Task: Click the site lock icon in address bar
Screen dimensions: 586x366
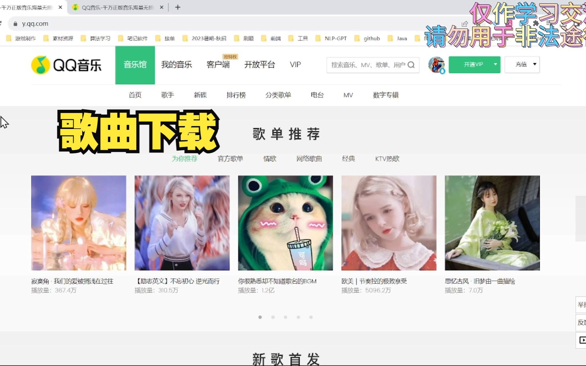Action: point(15,24)
